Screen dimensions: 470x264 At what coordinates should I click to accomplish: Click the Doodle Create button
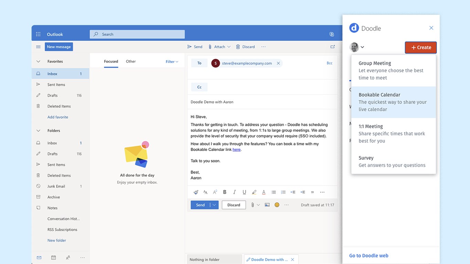tap(421, 47)
